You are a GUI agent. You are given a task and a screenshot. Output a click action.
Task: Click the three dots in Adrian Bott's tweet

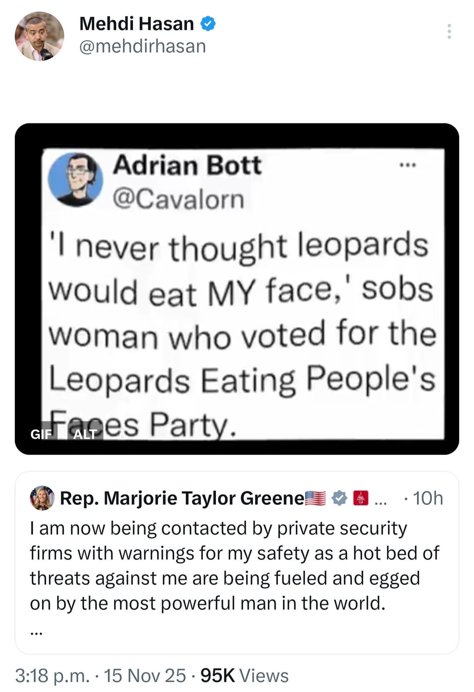click(407, 165)
